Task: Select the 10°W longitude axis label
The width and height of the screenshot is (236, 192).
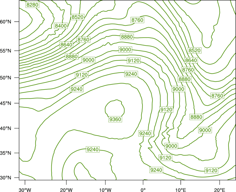Action: coord(105,190)
